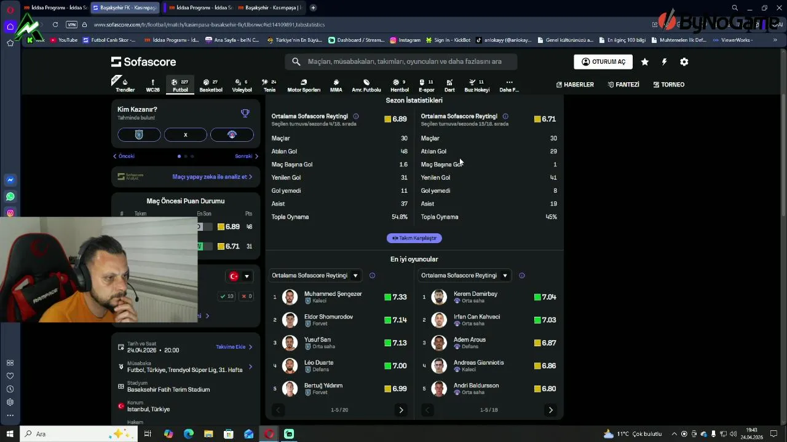Open player Léo Duarte
787x442 pixels.
point(340,366)
